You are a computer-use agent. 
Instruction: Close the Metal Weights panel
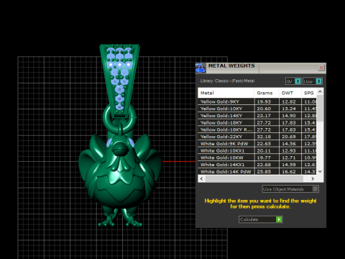pyautogui.click(x=321, y=68)
